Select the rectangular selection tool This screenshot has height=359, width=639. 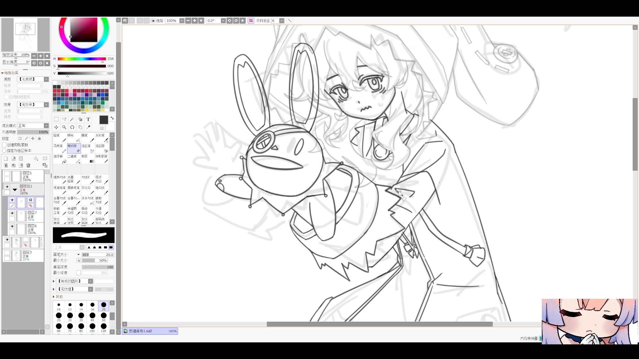56,119
